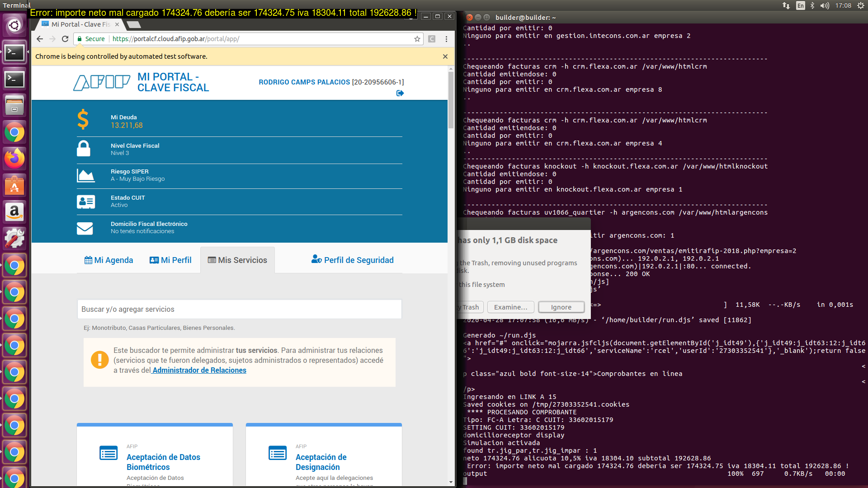The image size is (868, 488).
Task: Select the Mis Servicios tab
Action: point(237,260)
